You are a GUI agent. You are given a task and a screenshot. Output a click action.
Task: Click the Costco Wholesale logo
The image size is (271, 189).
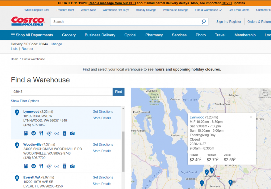click(28, 21)
